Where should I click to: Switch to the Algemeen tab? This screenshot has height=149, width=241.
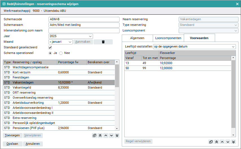pyautogui.click(x=137, y=38)
